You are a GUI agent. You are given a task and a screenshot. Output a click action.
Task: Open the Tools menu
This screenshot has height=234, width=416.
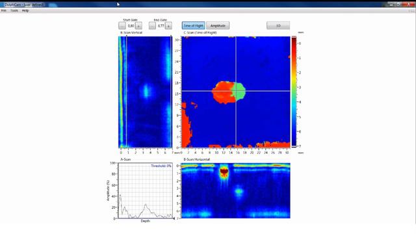(x=14, y=10)
